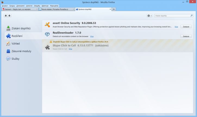Screen dimensions: 197x117
Task: Open the Nástroje menu
Action: pyautogui.click(x=45, y=6)
